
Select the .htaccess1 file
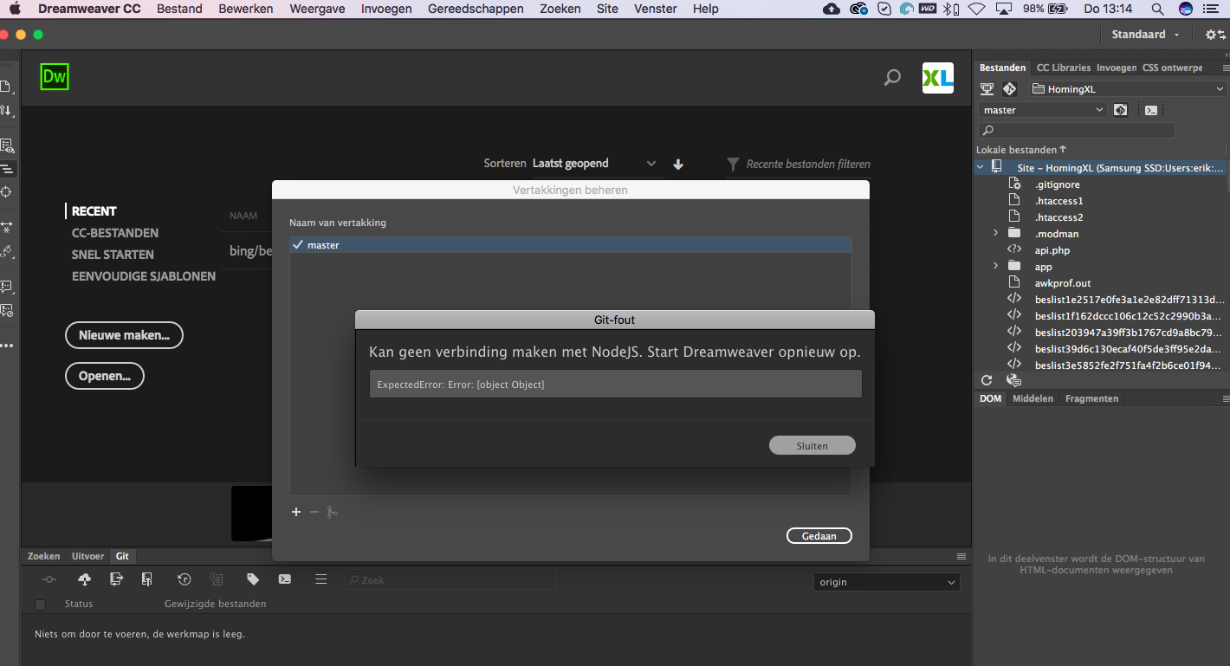coord(1058,201)
